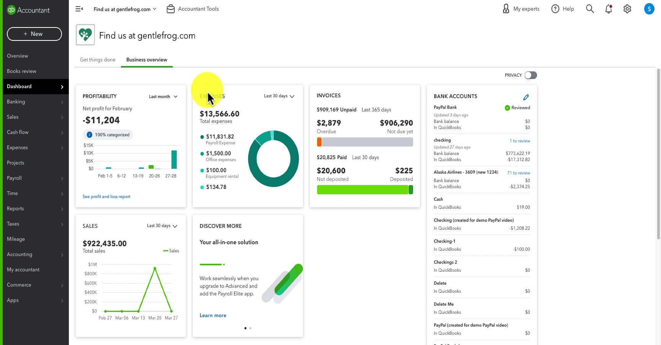Click the $2,879 Overdue amount
This screenshot has width=661, height=345.
[x=329, y=123]
